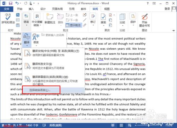
Task: Open the 文件 tab
Action: coord(7,9)
